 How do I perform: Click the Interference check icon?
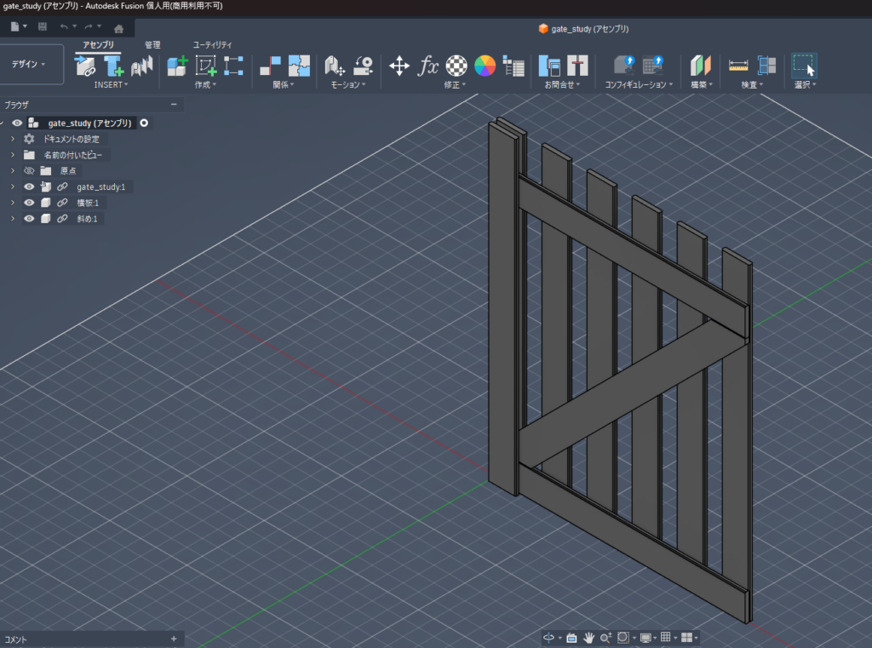point(767,66)
